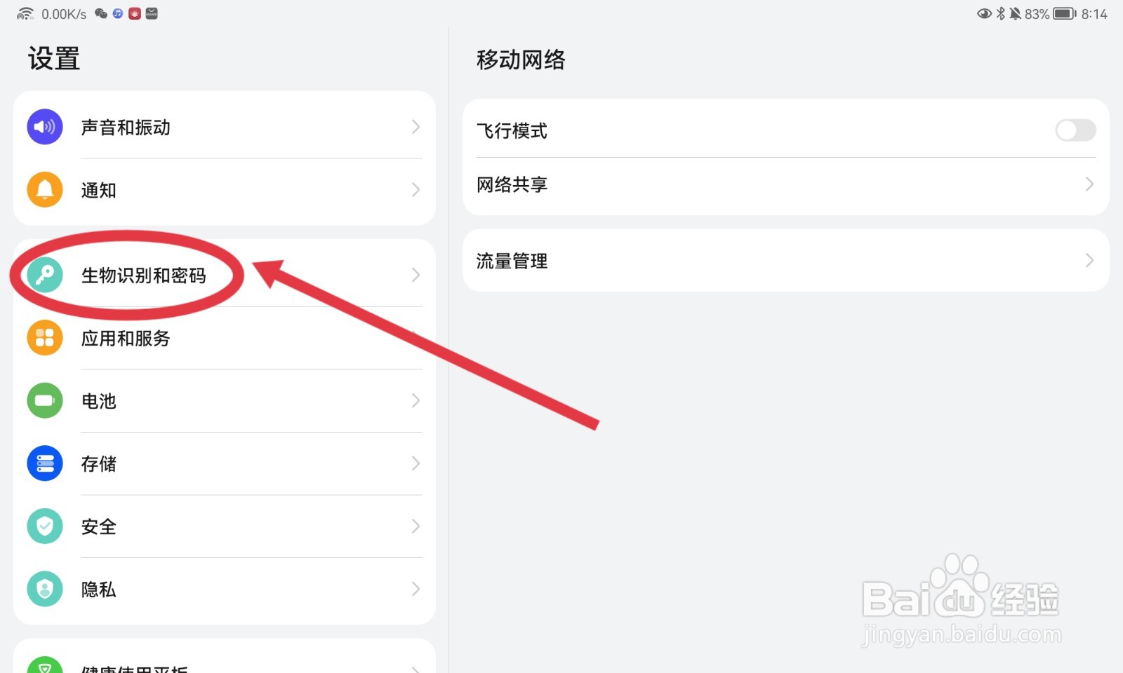
Task: Expand 流量管理 using its chevron arrow
Action: coord(1089,261)
